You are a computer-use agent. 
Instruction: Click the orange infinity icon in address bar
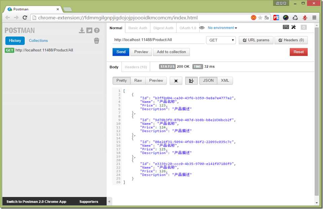[x=254, y=18]
